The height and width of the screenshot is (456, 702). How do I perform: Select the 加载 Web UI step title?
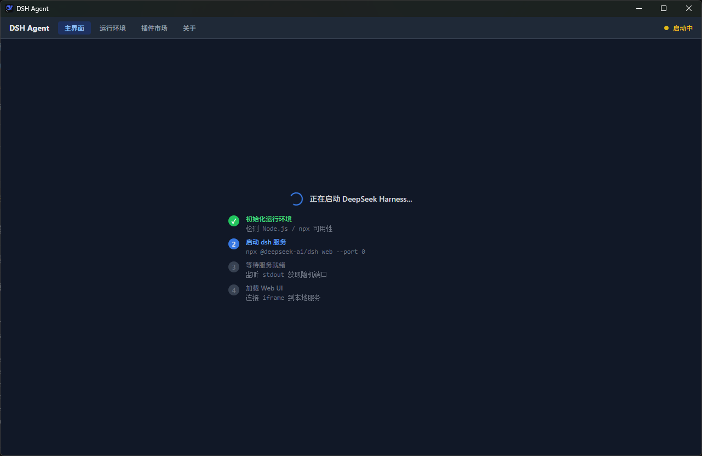click(264, 288)
